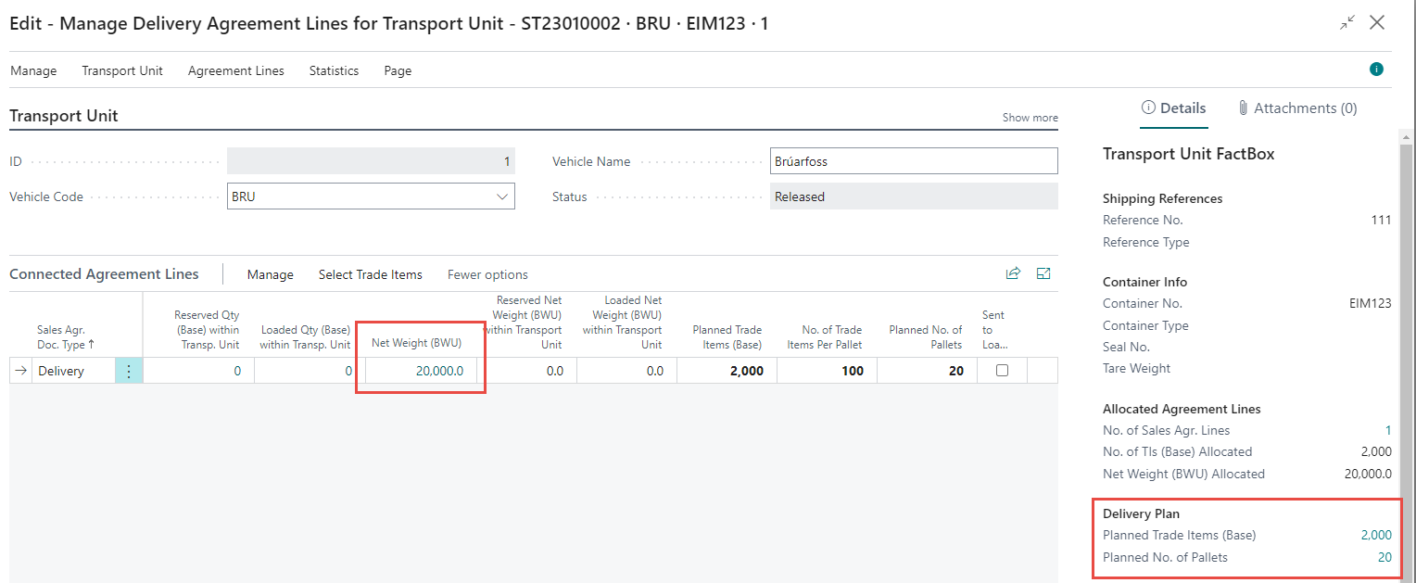Image resolution: width=1416 pixels, height=583 pixels.
Task: Click the Select Trade Items action
Action: click(370, 274)
